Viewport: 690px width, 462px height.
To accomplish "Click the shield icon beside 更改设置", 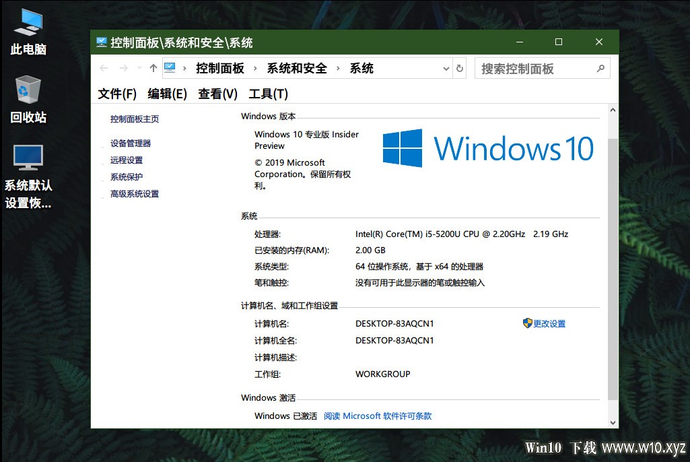I will (x=528, y=323).
